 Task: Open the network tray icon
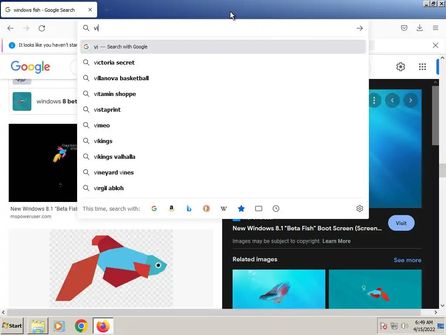pyautogui.click(x=394, y=325)
